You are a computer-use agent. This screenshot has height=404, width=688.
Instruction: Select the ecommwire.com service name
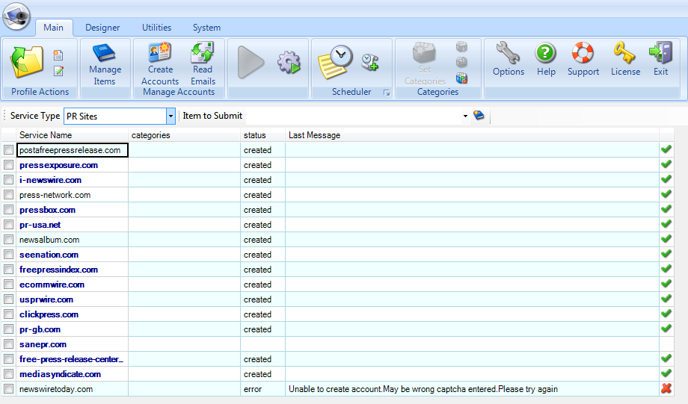[x=52, y=285]
